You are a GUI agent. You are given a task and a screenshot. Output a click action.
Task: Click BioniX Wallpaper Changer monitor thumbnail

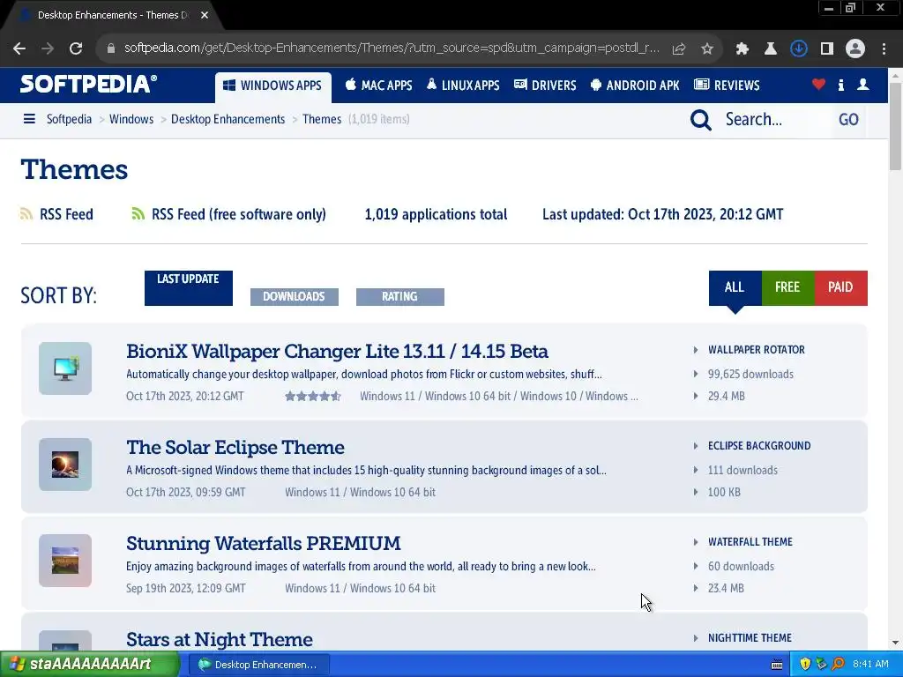tap(65, 368)
